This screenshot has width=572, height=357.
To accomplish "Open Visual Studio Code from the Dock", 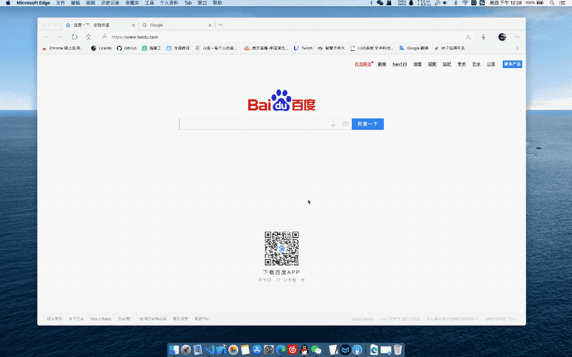I will pos(210,350).
